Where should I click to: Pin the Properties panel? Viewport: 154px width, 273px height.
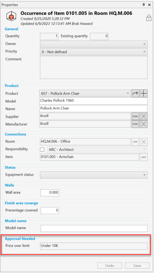[144, 5]
